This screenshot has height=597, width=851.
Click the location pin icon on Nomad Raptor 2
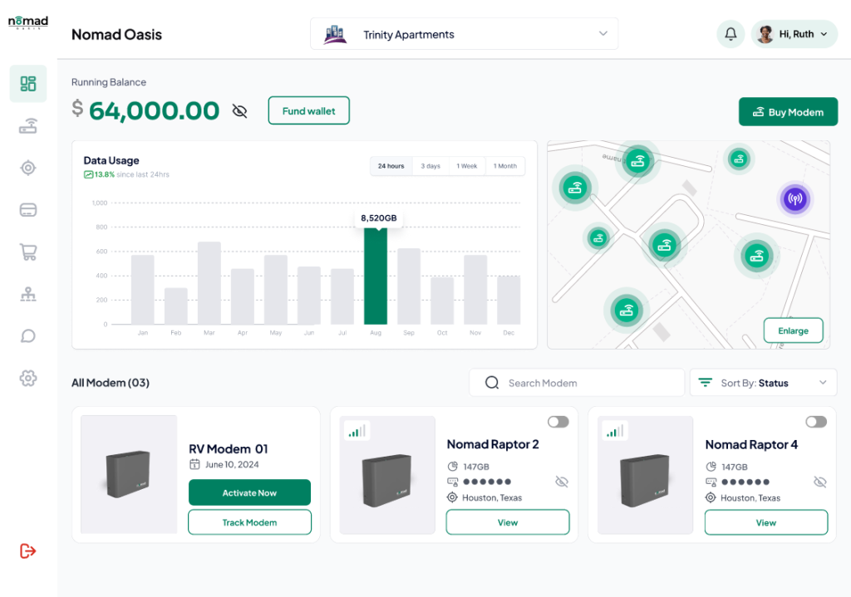(452, 497)
